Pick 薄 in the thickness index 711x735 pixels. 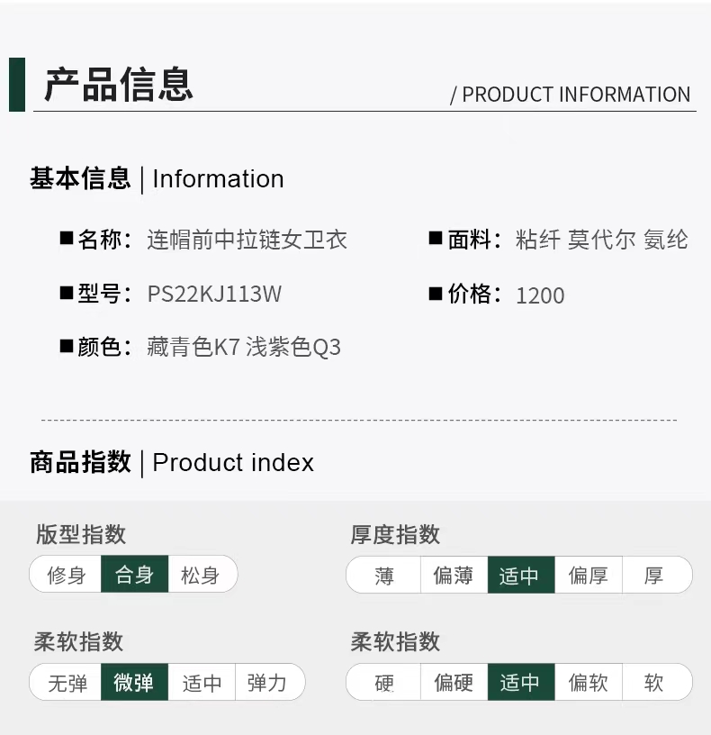point(384,576)
